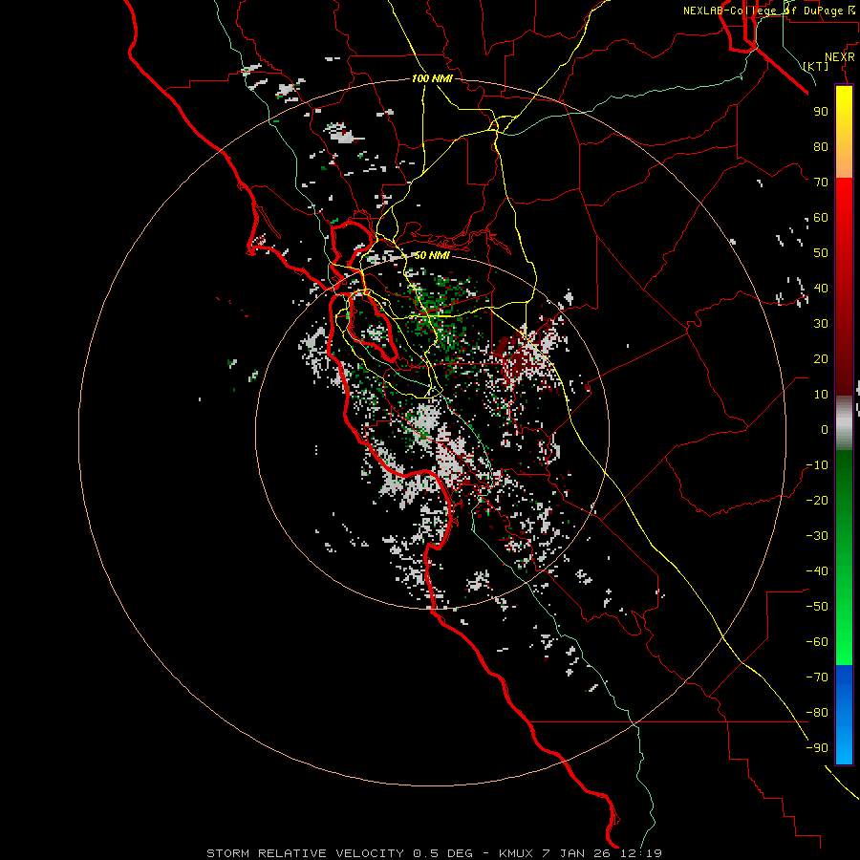Screen dimensions: 860x860
Task: Select the positive 90 knot scale label
Action: 821,112
